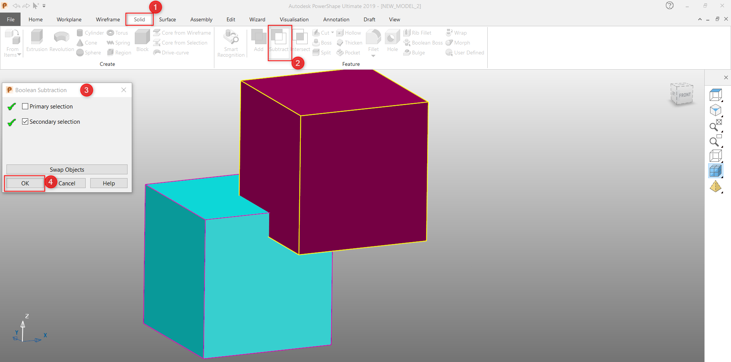
Task: Enable the Primary selection checkbox
Action: click(x=25, y=106)
